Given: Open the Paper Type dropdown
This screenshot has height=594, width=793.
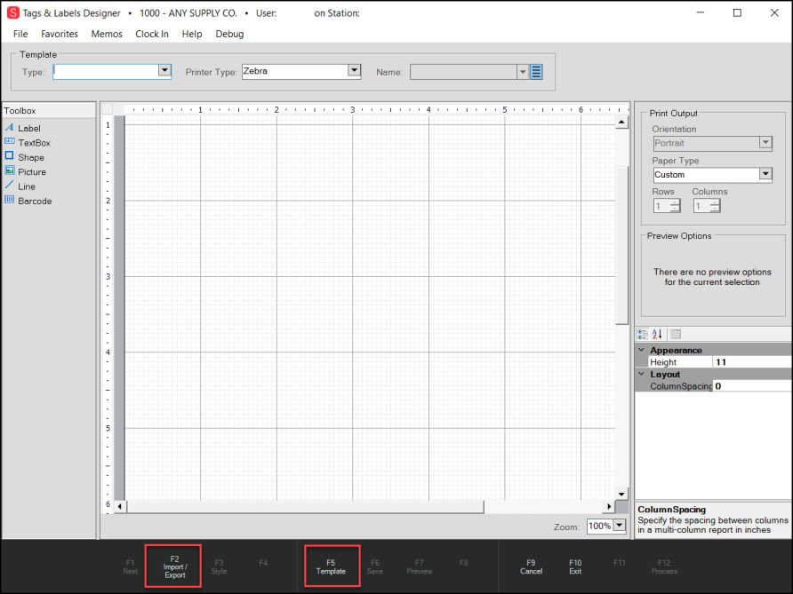Looking at the screenshot, I should coord(765,175).
